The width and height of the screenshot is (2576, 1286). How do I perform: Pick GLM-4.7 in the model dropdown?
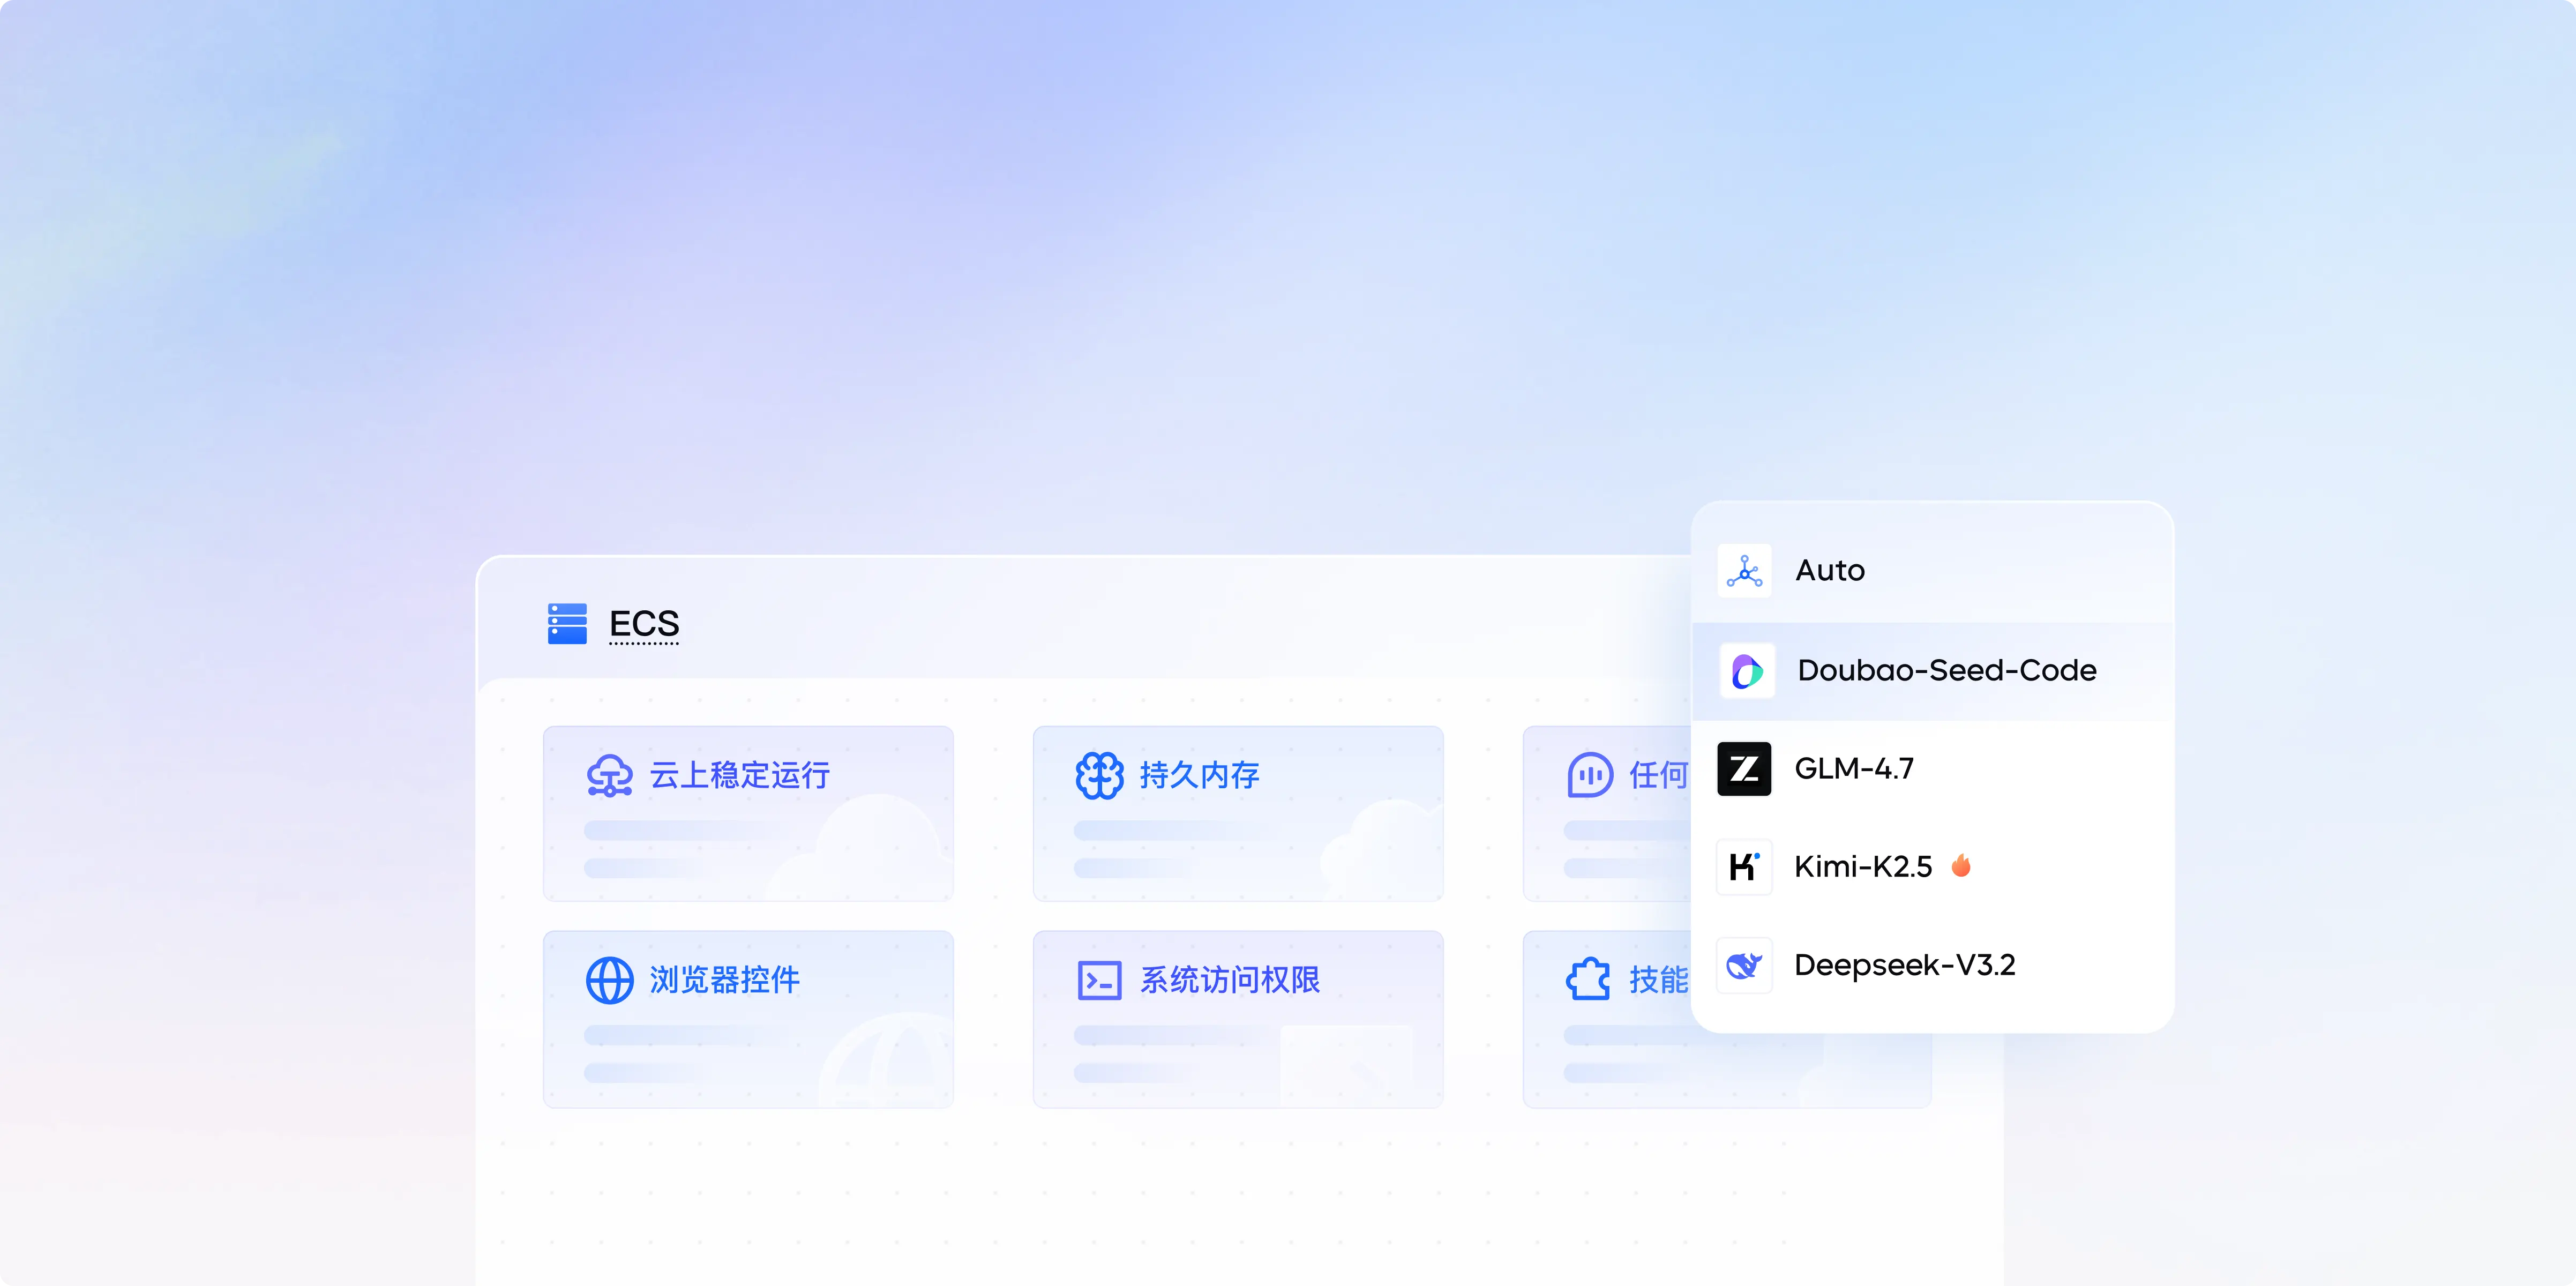(x=1854, y=769)
